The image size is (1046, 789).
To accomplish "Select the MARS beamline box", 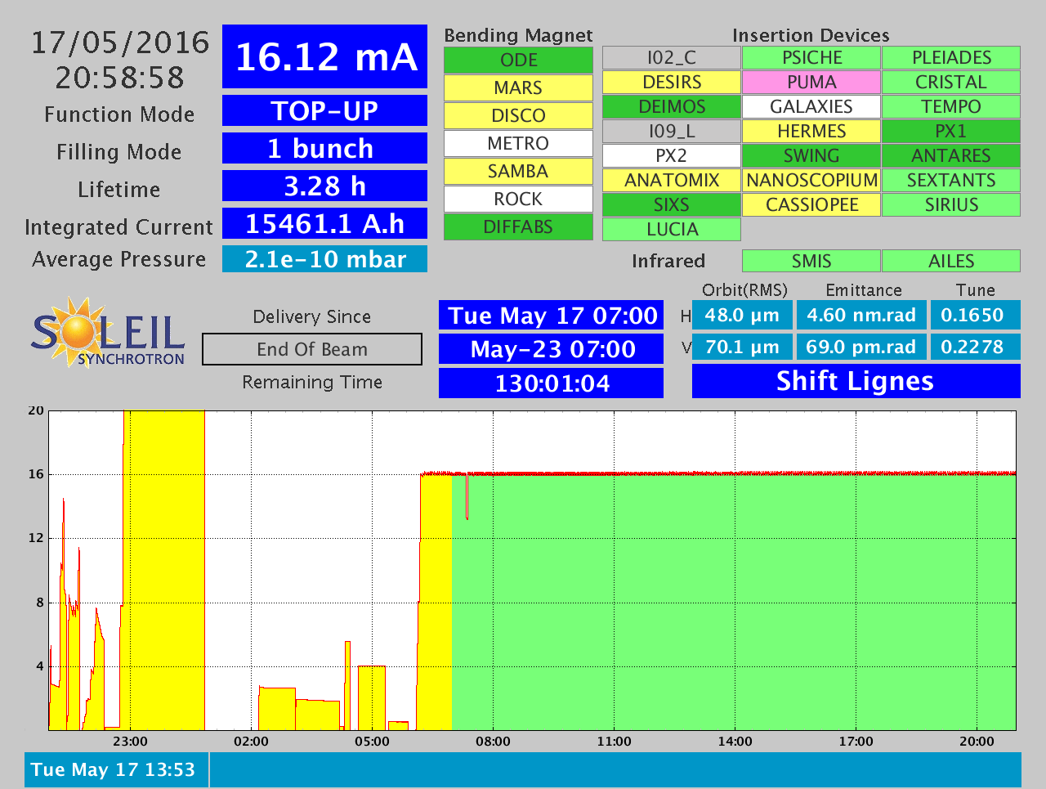I will 518,88.
